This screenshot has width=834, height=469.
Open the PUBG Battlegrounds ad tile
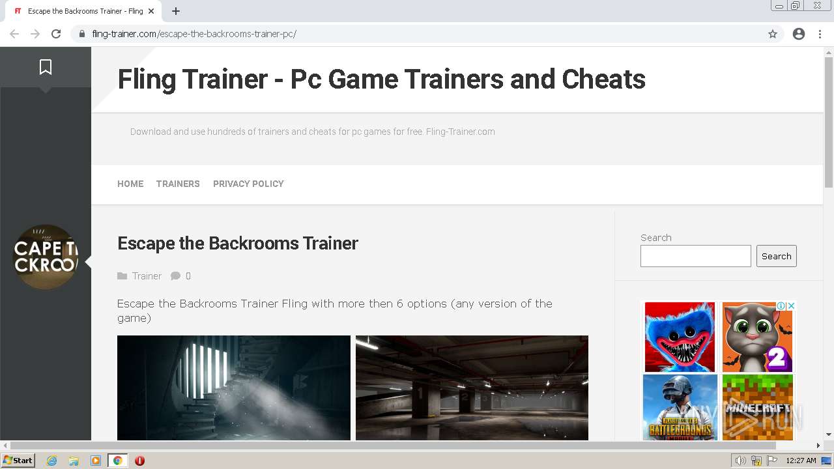(x=680, y=407)
